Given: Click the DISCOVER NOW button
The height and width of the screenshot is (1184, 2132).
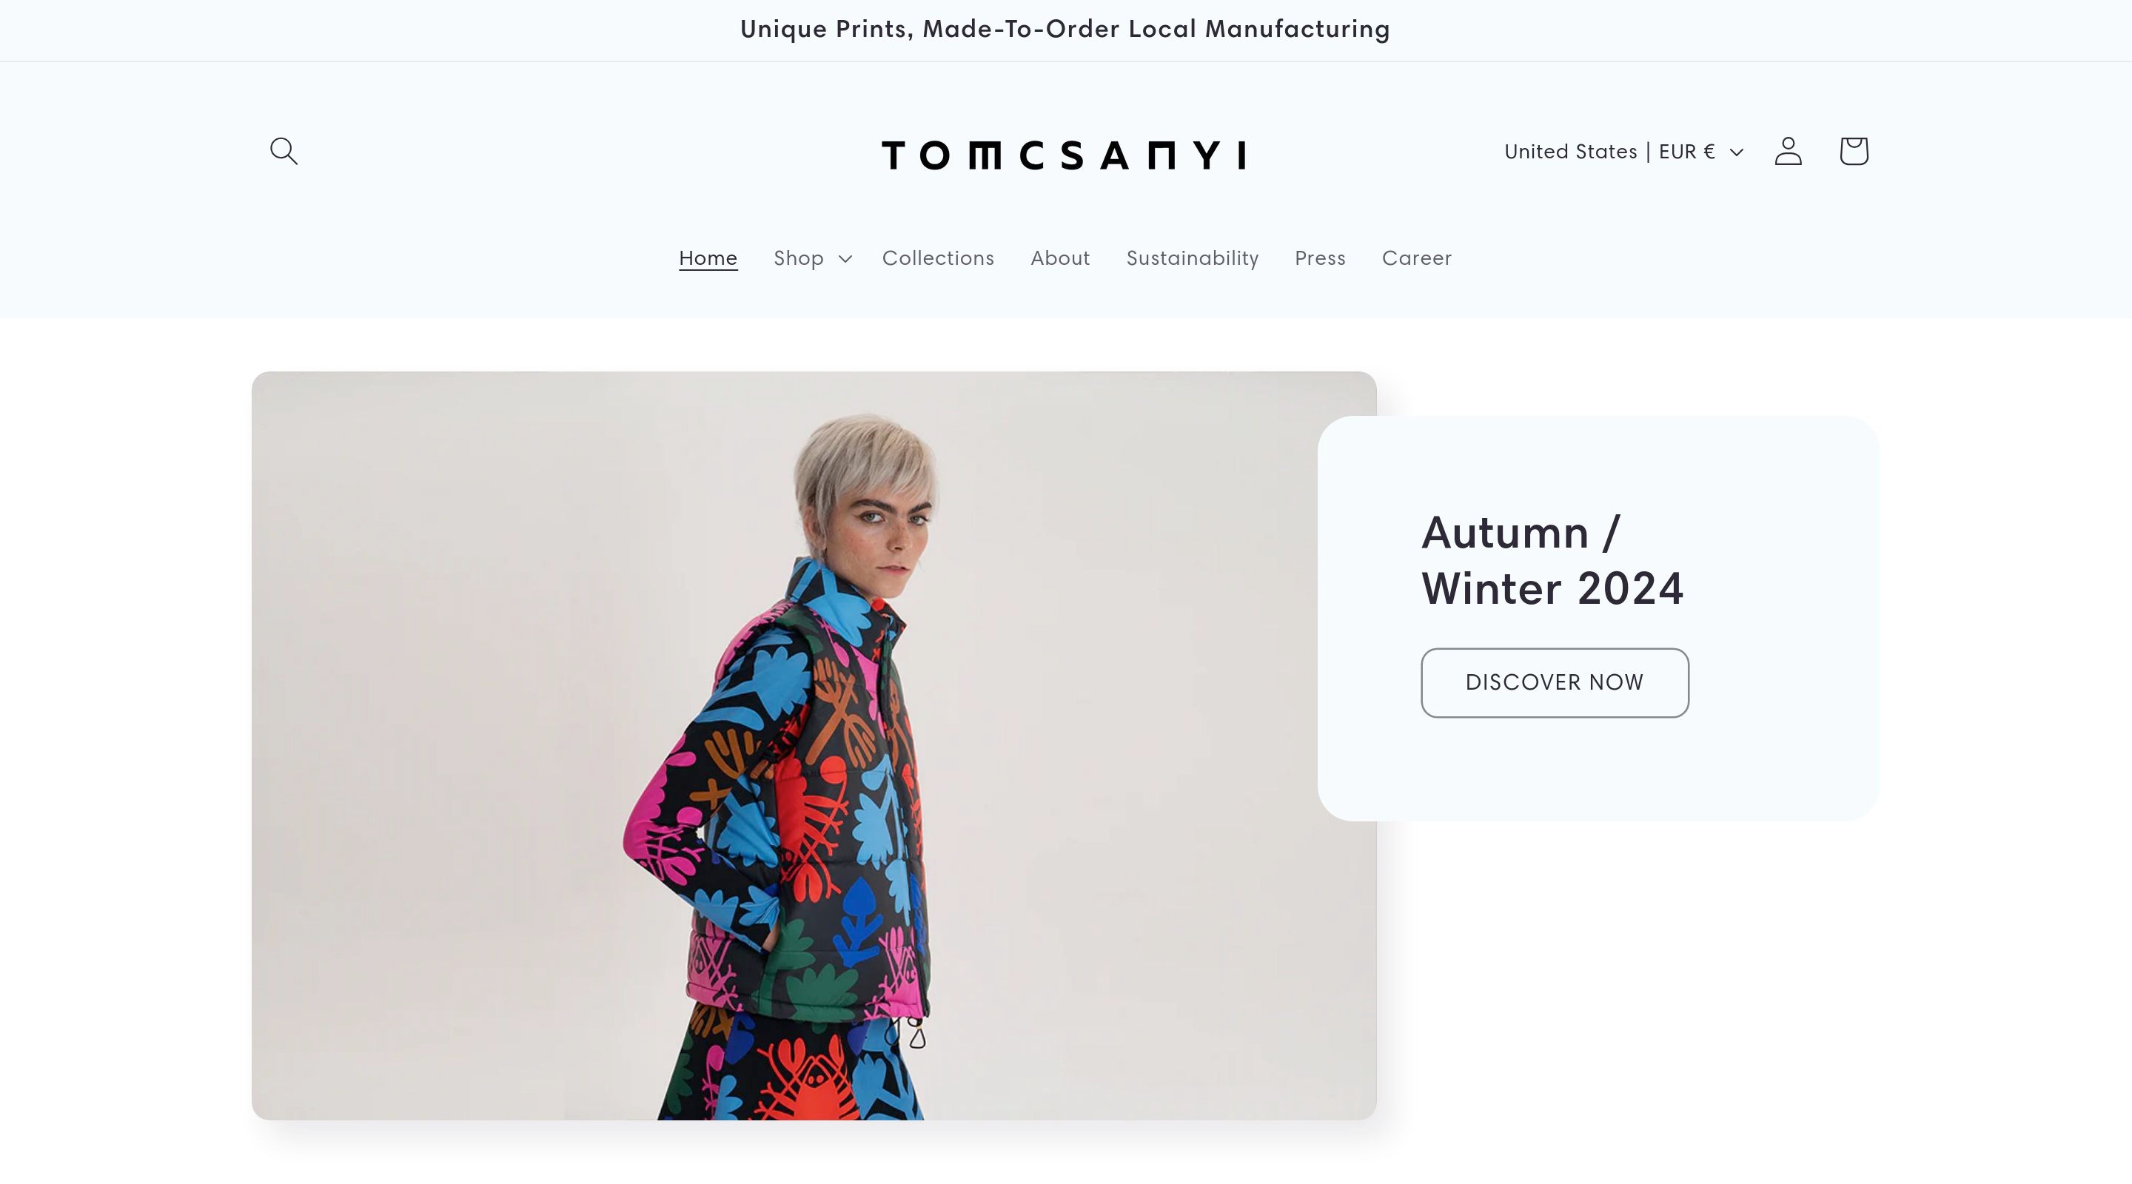Looking at the screenshot, I should pyautogui.click(x=1555, y=682).
